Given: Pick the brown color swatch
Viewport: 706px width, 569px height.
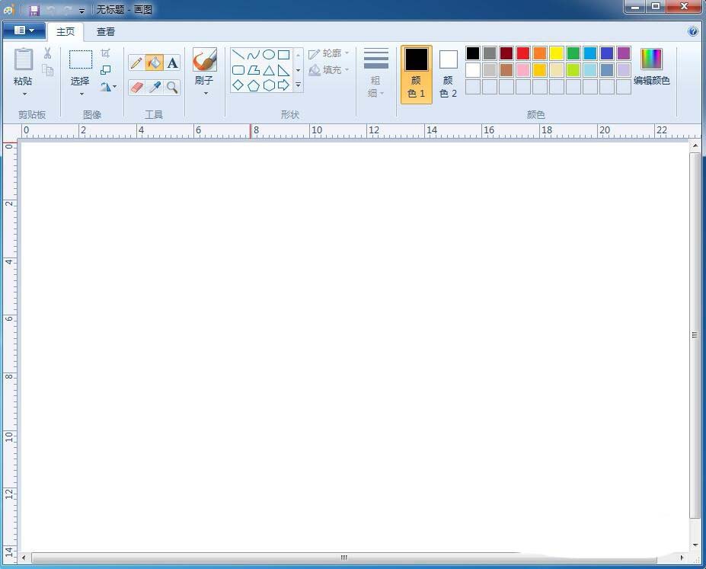Looking at the screenshot, I should [506, 70].
